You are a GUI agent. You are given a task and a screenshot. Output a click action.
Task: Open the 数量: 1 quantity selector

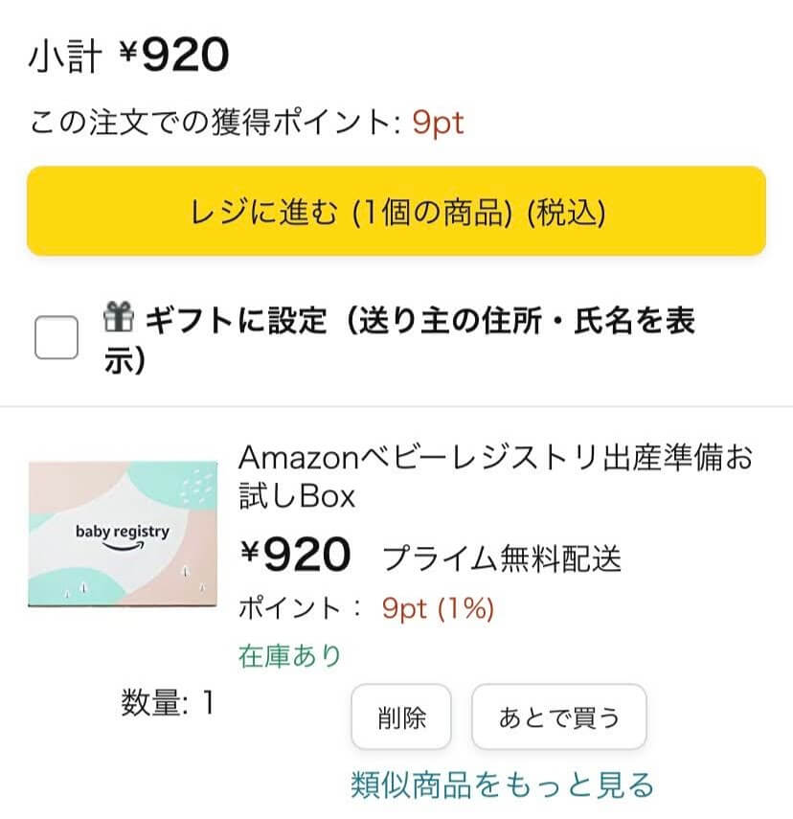click(168, 704)
